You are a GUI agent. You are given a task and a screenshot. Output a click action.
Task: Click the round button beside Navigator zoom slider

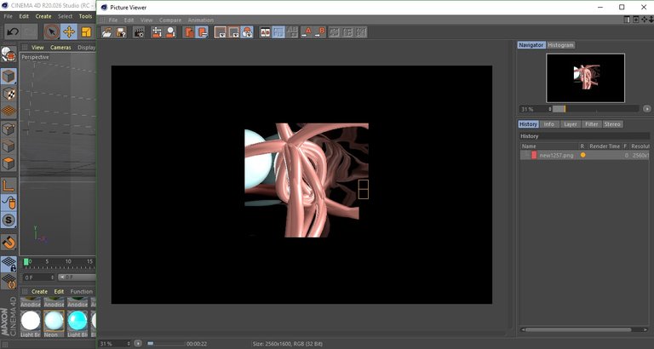[647, 109]
